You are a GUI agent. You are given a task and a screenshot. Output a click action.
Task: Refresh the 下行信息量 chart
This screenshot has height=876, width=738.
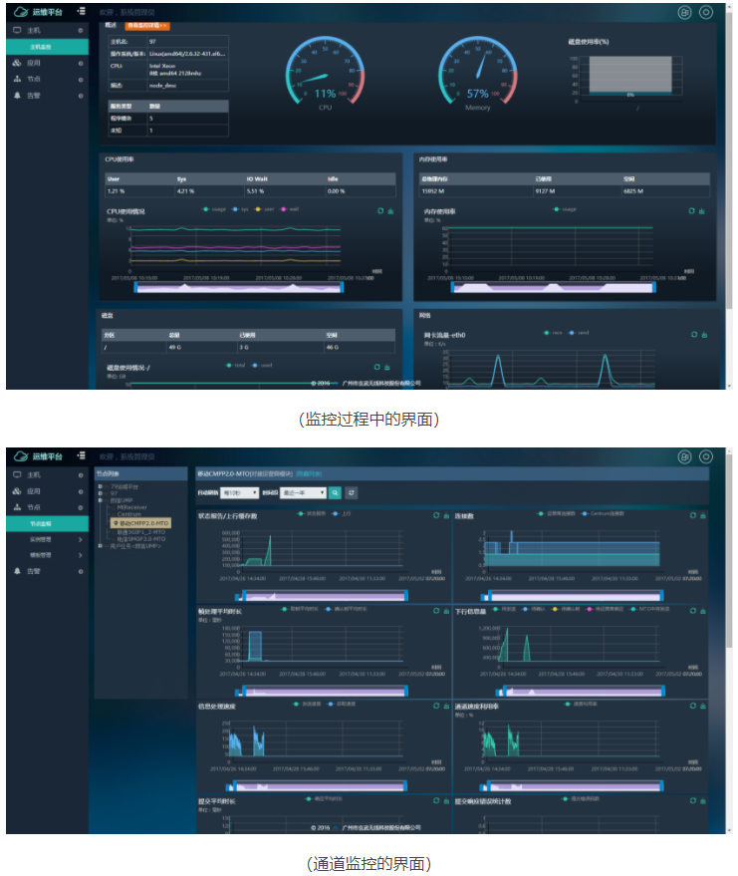693,611
